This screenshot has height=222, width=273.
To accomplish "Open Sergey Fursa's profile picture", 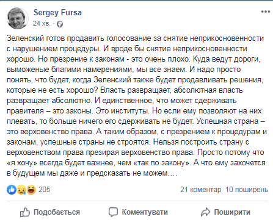I will click(18, 18).
